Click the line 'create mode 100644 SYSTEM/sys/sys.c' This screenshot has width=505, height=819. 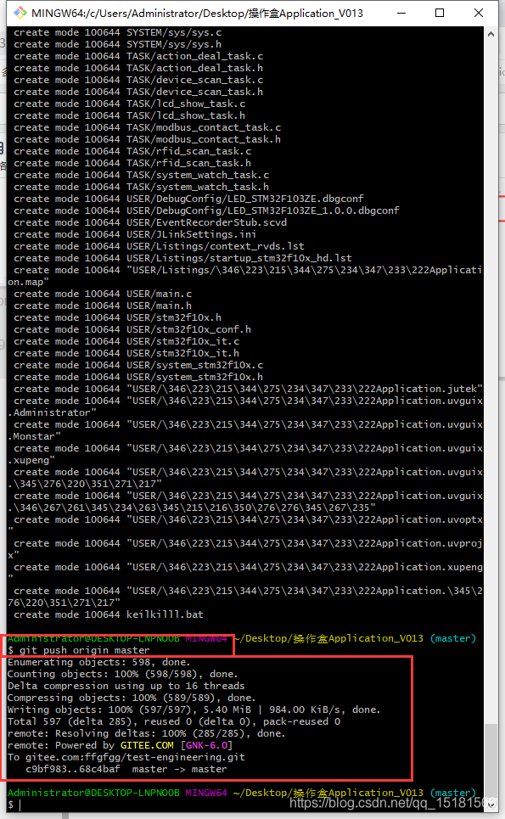(x=118, y=32)
